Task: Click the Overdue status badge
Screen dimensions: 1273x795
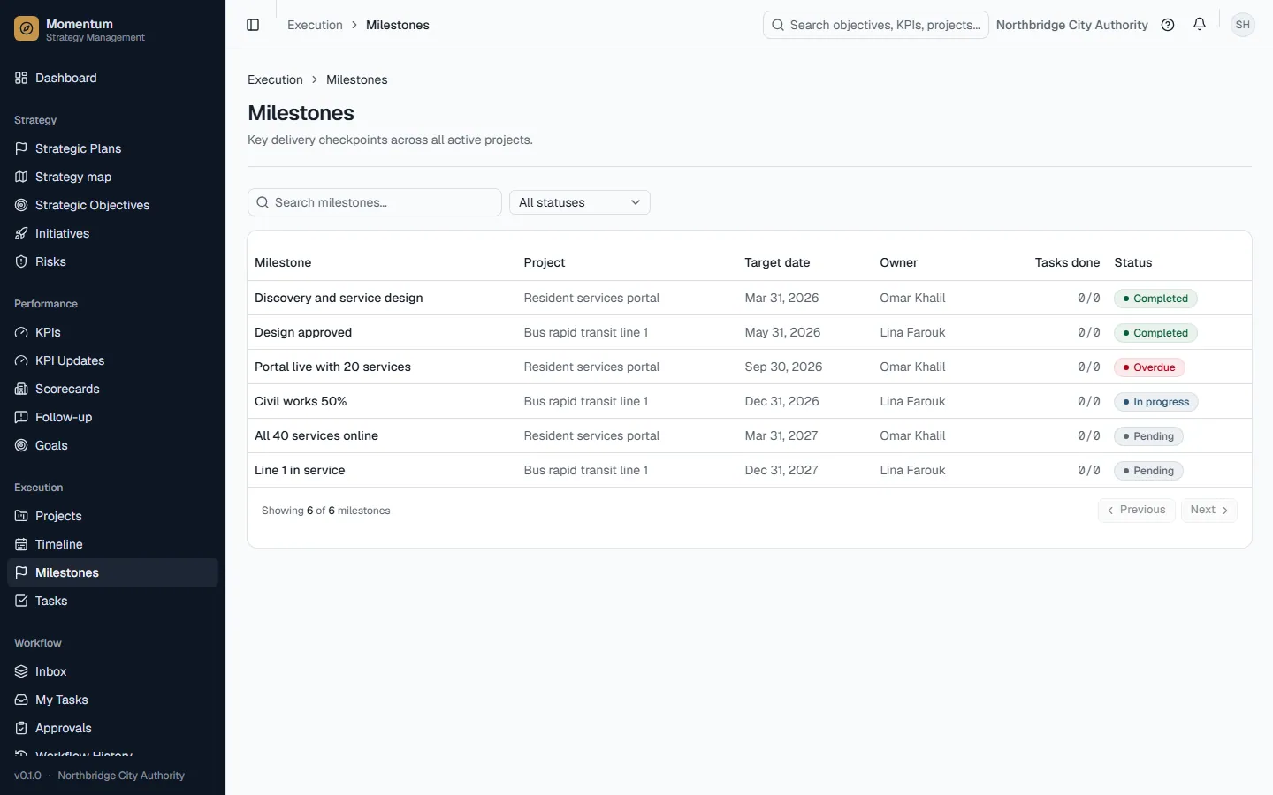Action: tap(1149, 367)
